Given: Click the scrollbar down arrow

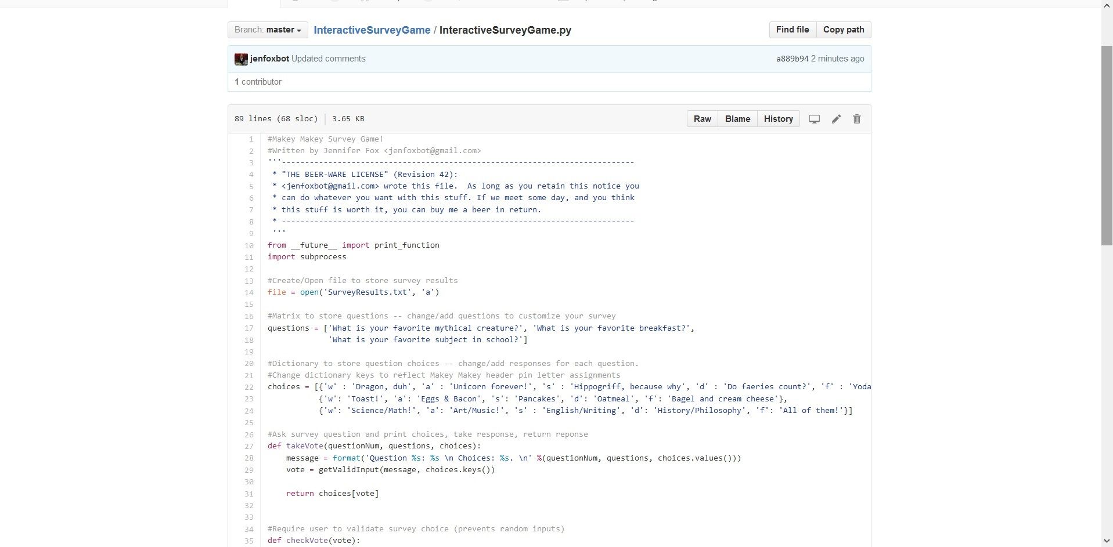Looking at the screenshot, I should coord(1107,541).
